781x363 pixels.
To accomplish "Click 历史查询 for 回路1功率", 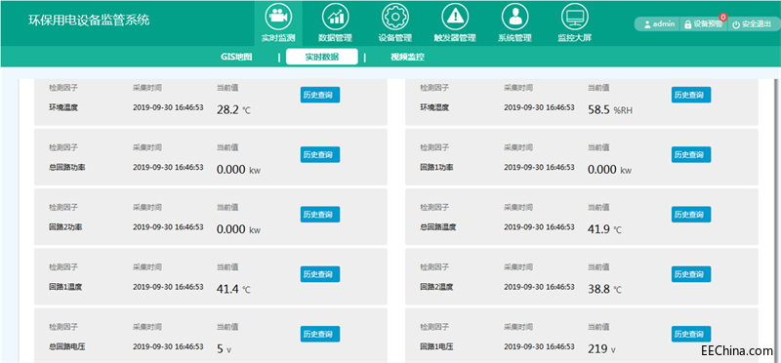I will pos(691,155).
